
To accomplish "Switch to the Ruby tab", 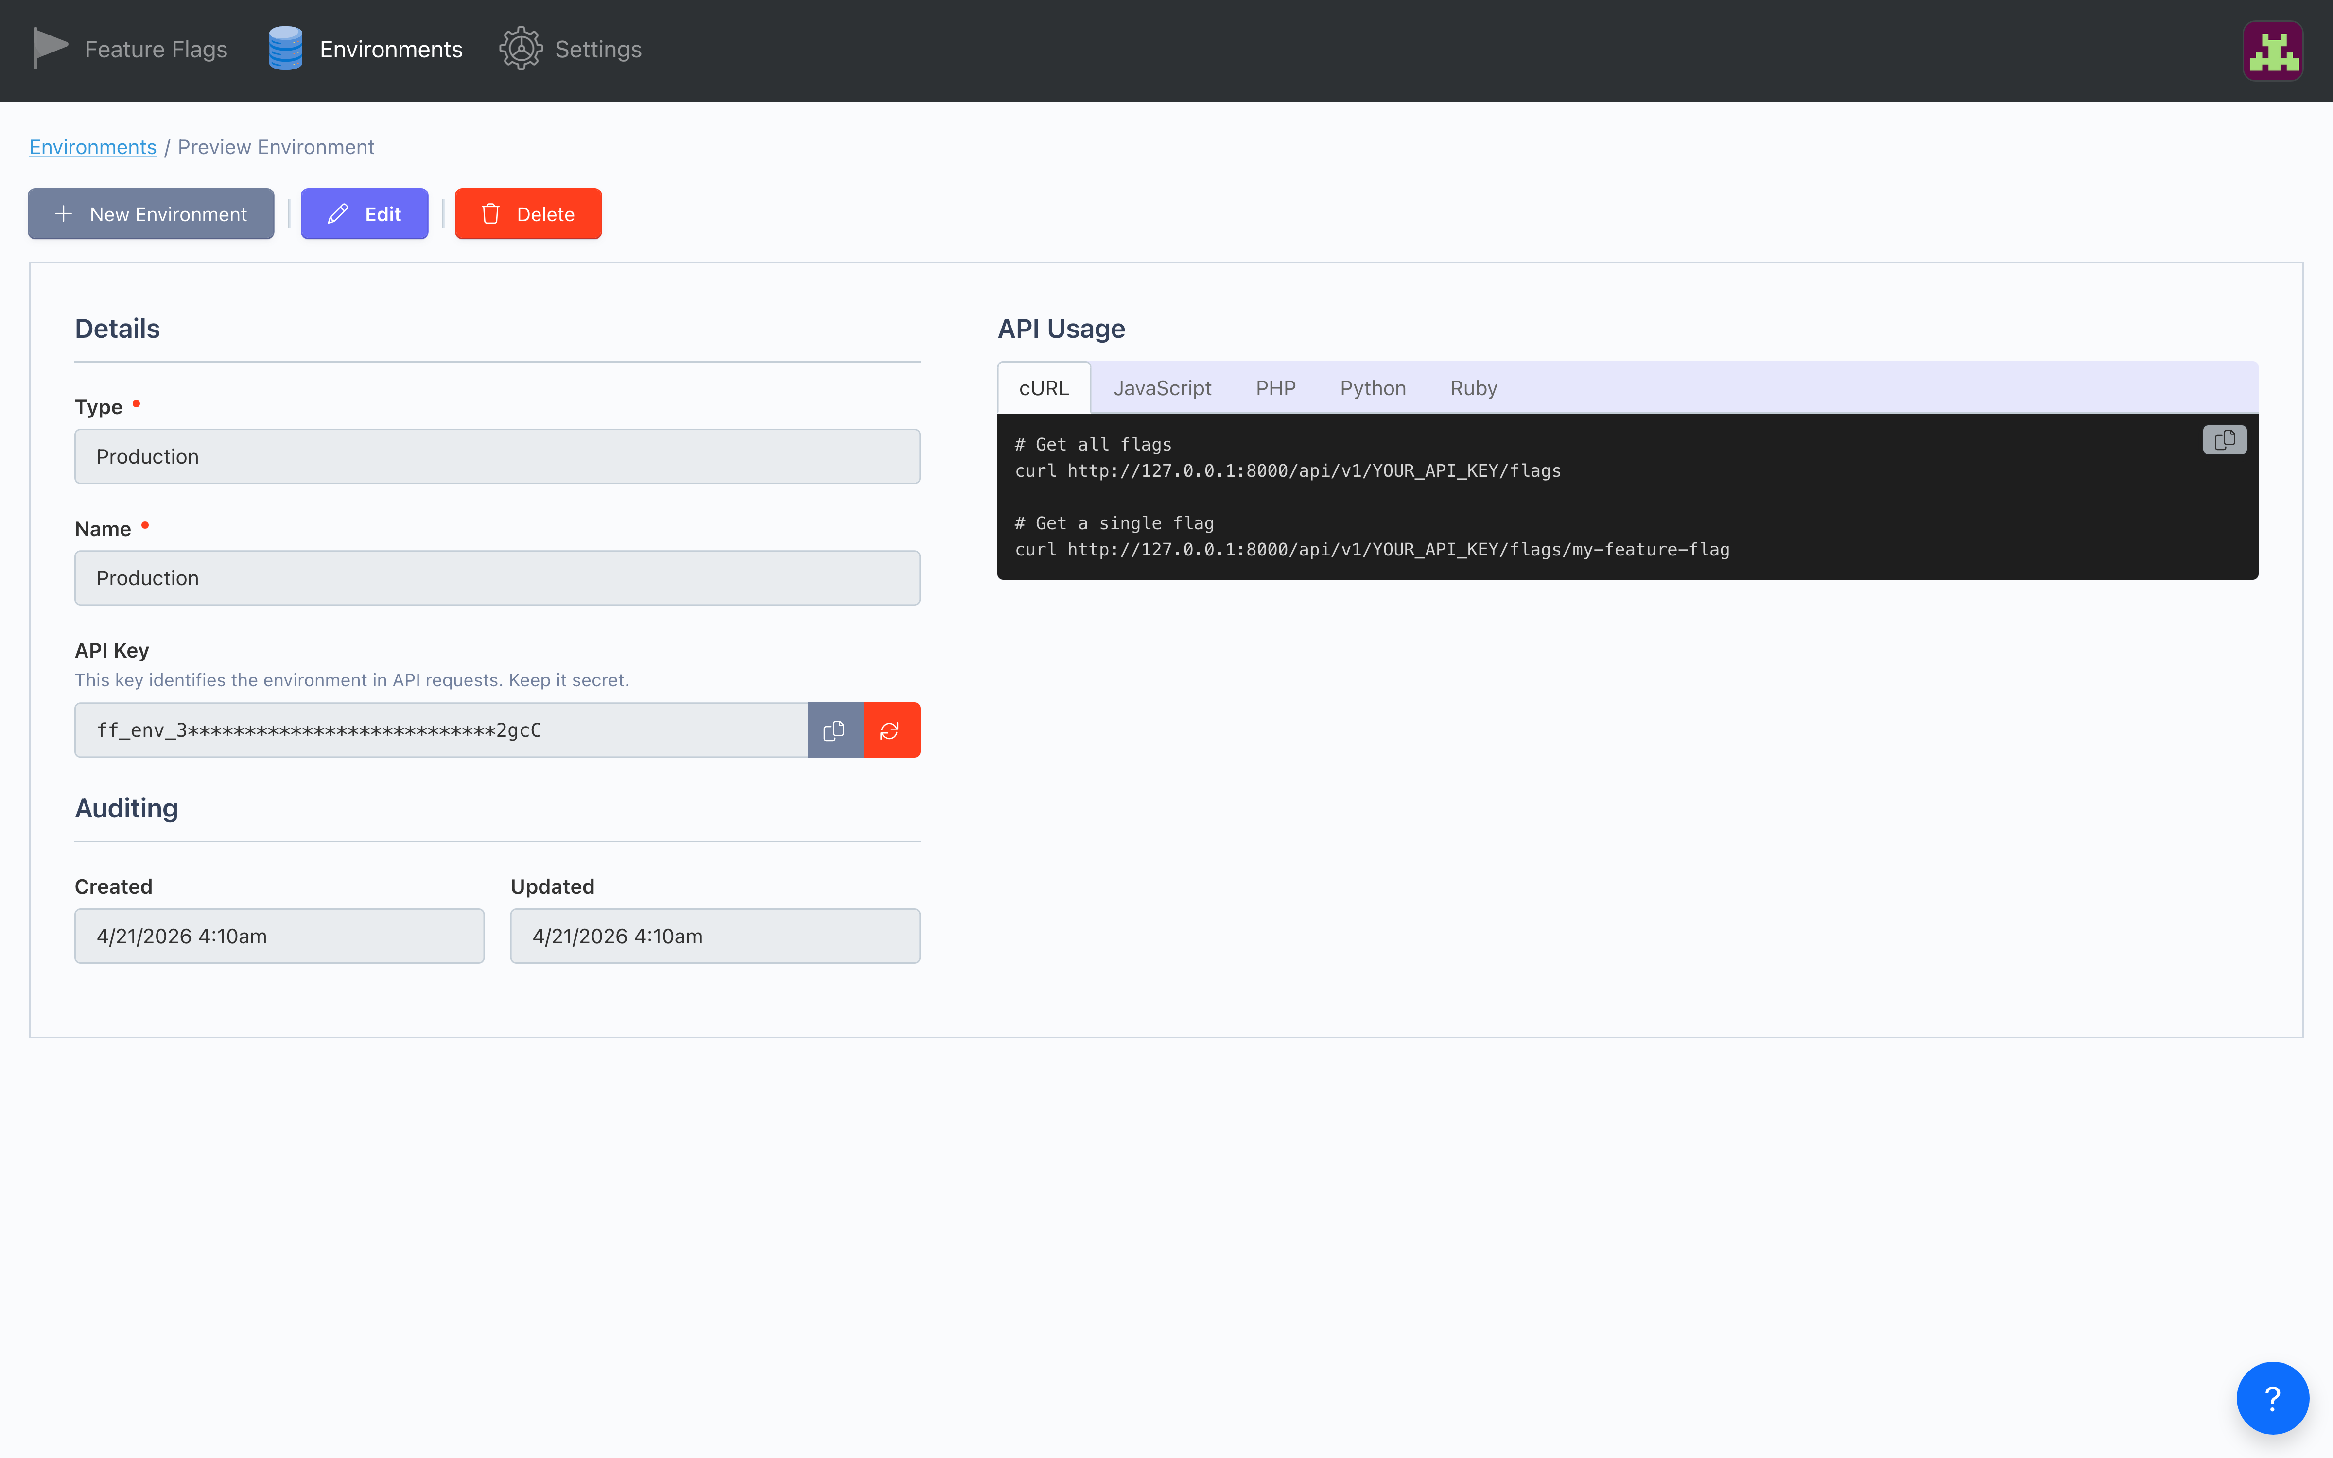I will click(x=1473, y=388).
